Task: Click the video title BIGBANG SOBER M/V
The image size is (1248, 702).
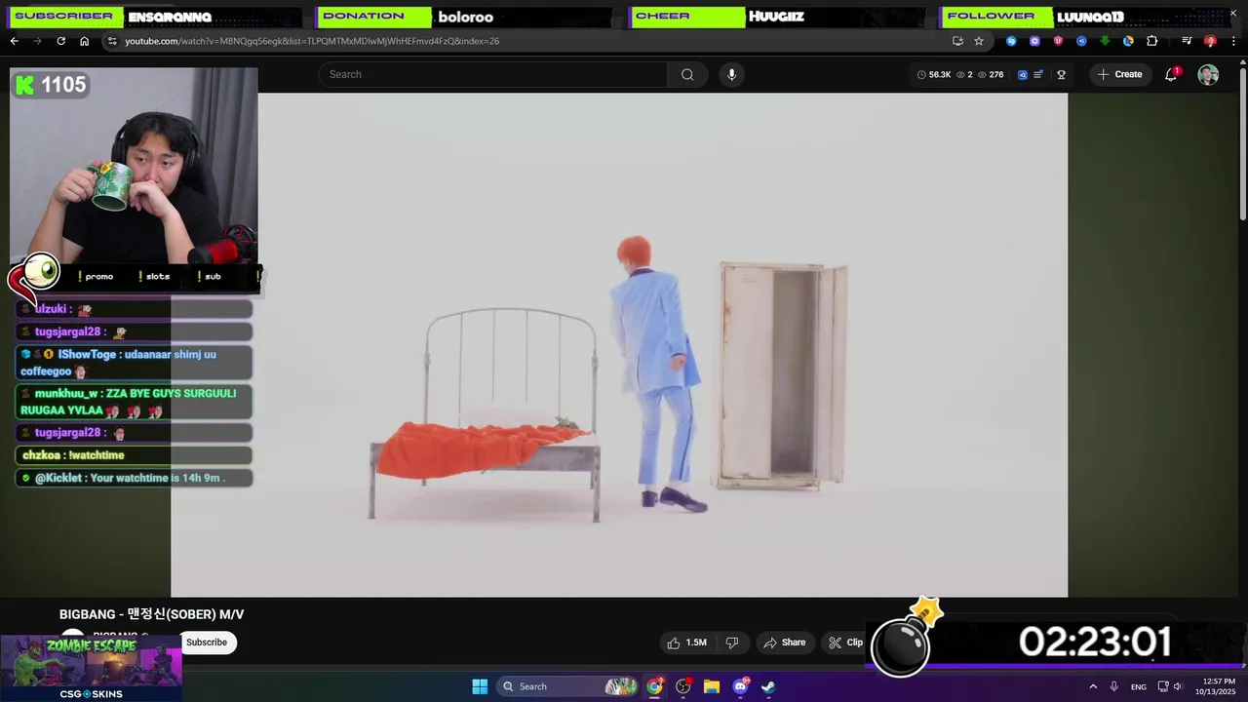Action: click(151, 614)
